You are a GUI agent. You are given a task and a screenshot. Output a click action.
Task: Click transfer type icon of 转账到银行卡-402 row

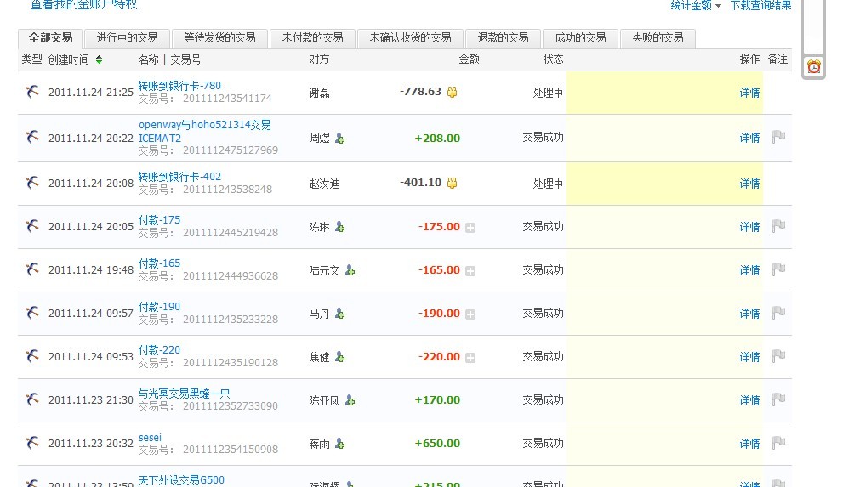[32, 183]
